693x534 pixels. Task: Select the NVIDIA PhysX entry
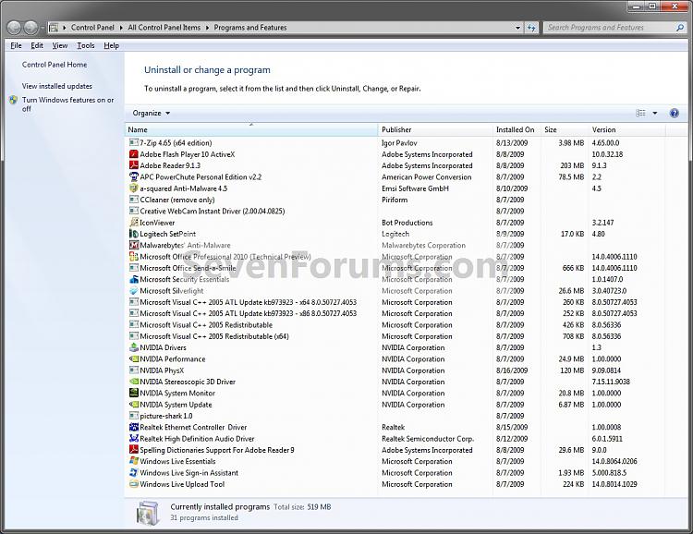(x=396, y=370)
